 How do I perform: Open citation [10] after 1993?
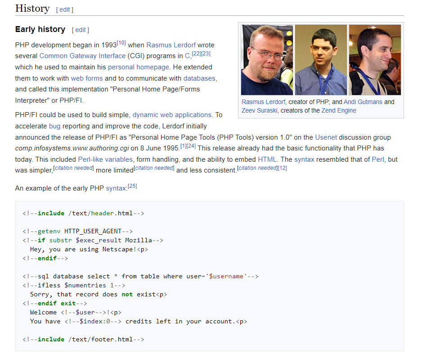(x=121, y=43)
